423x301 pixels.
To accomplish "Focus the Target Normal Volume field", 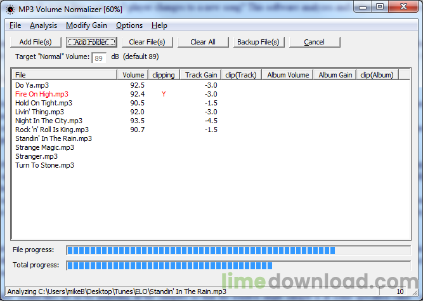I will tap(99, 58).
